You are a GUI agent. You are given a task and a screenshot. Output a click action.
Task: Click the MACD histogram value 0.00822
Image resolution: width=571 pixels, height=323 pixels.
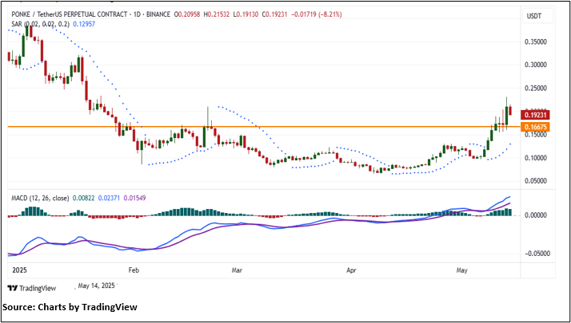click(x=84, y=199)
